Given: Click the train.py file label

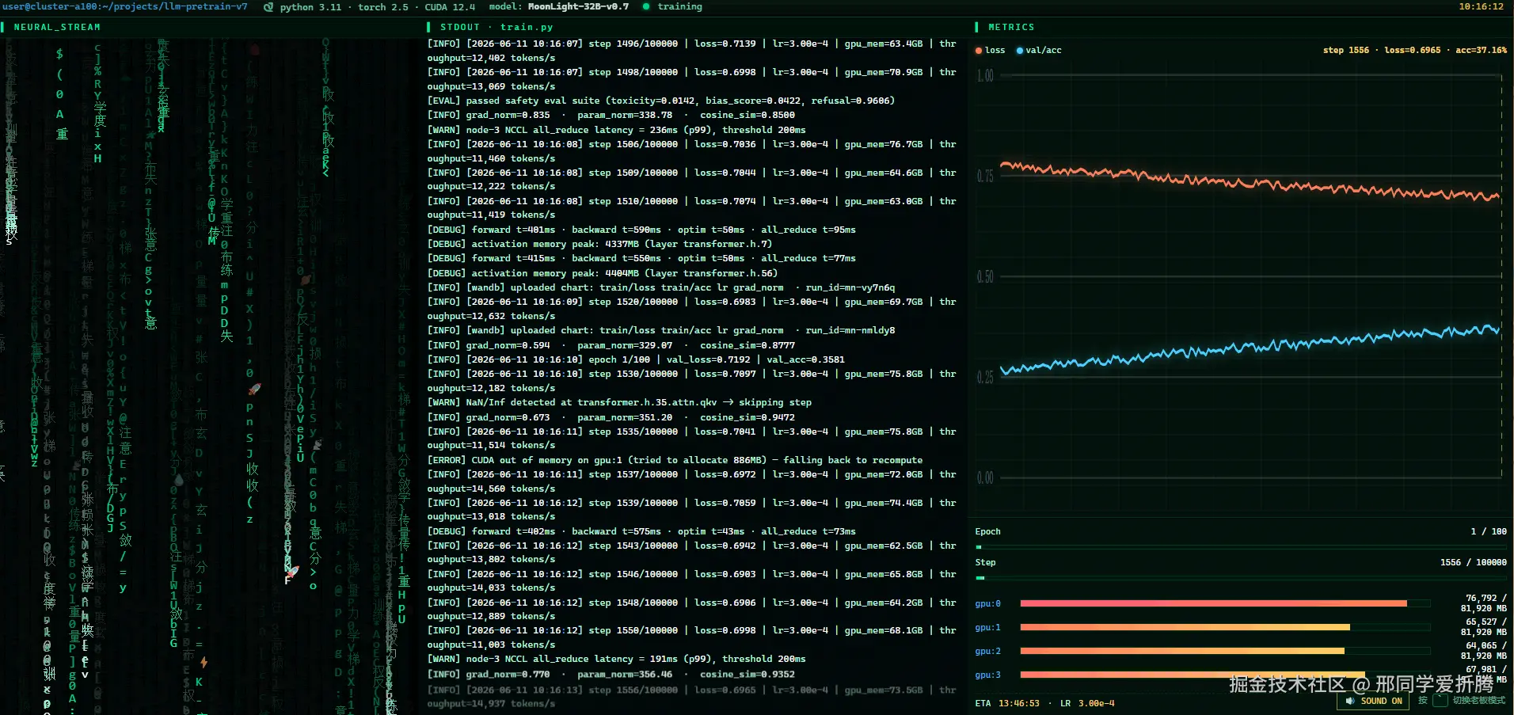Looking at the screenshot, I should click(527, 27).
